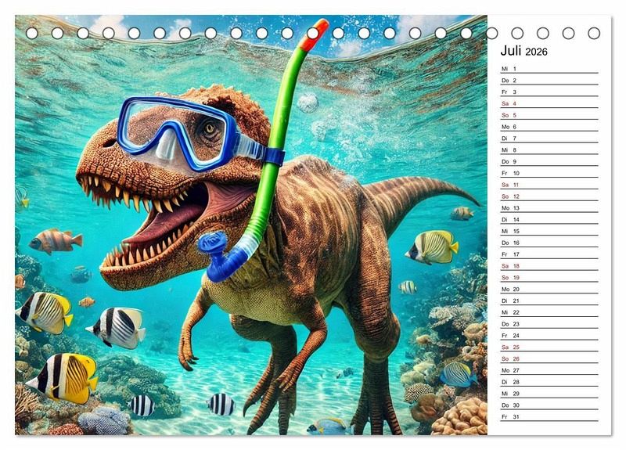Click the 'Do 9' date entry

(x=549, y=161)
